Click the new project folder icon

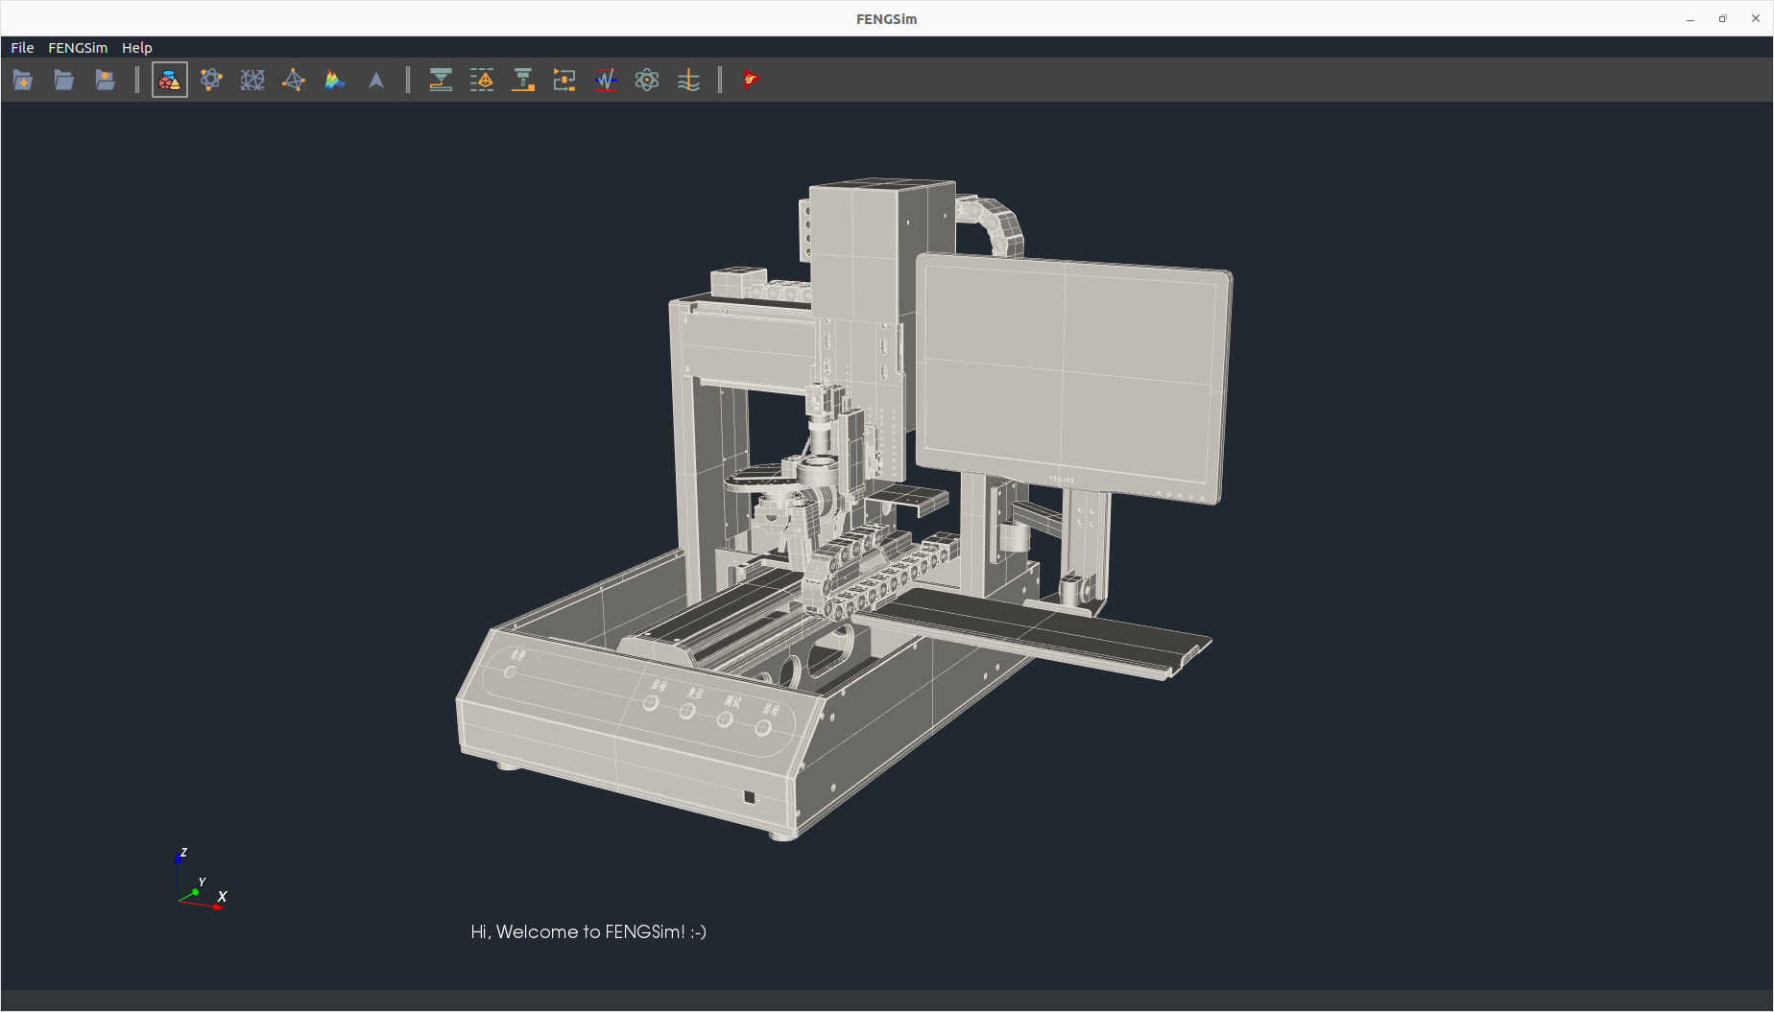pos(23,81)
